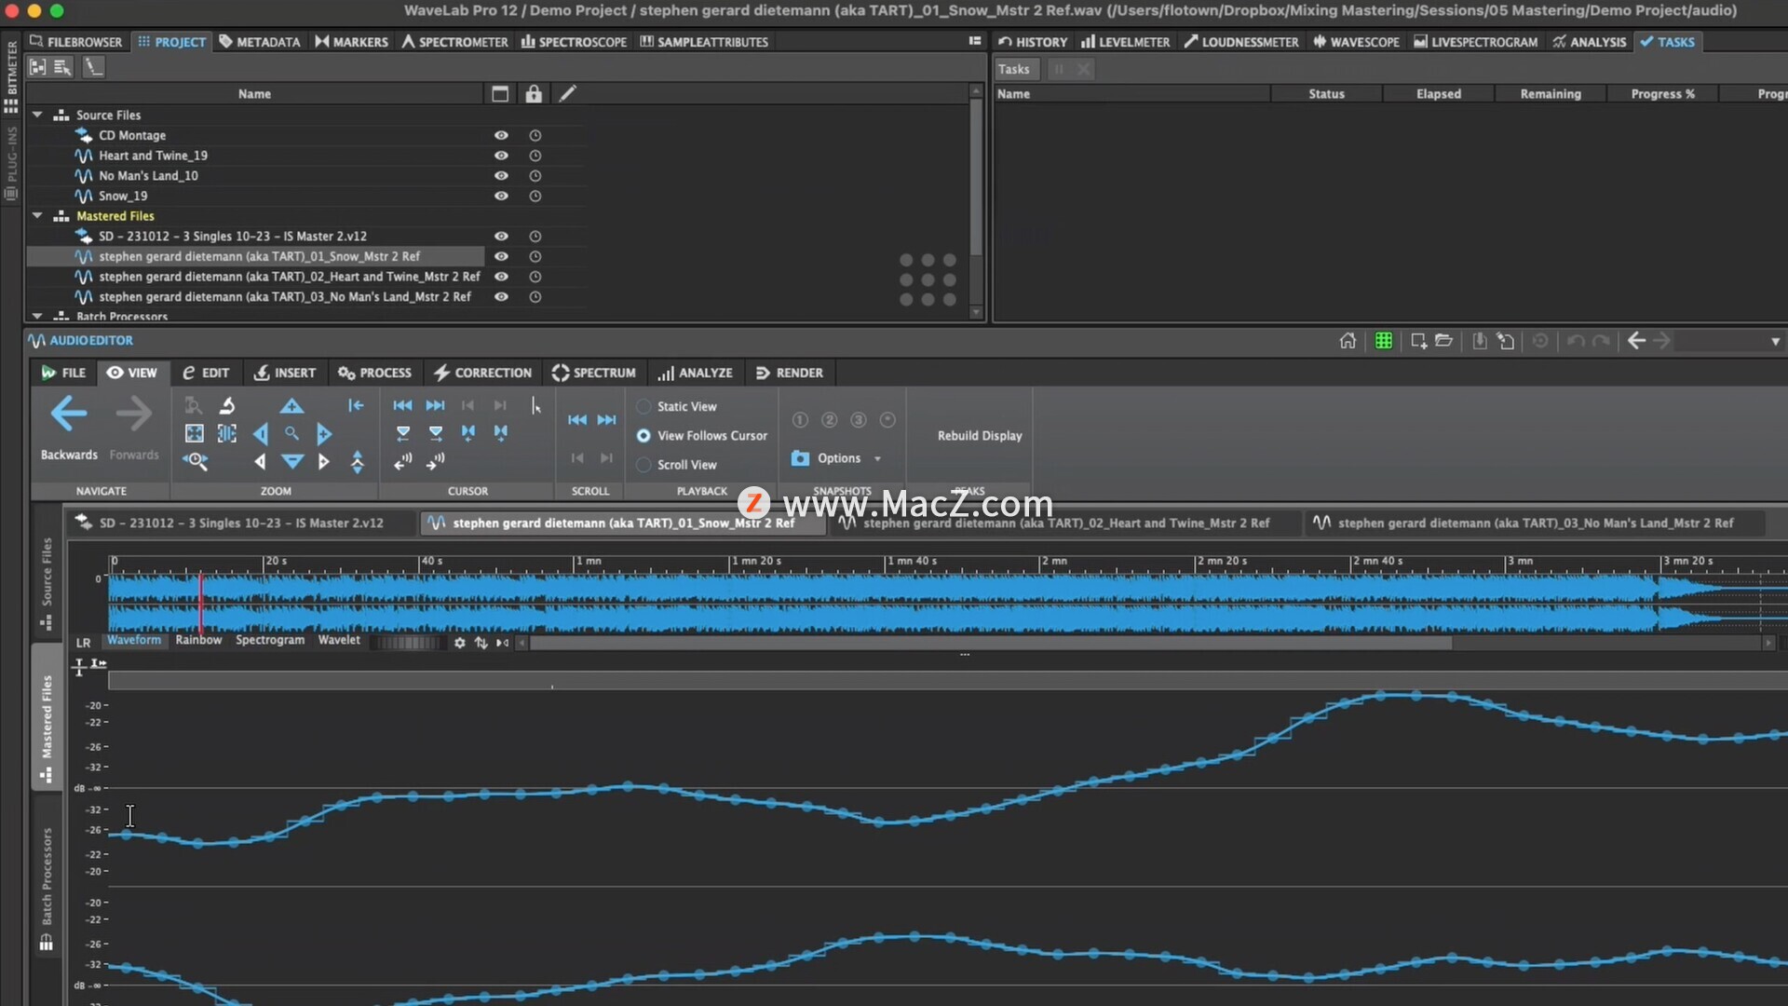Click the zoom slider below overview waveform
The height and width of the screenshot is (1006, 1788).
[x=408, y=643]
